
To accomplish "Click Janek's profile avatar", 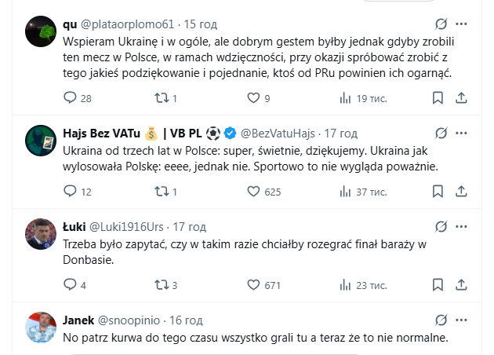I will tap(40, 328).
